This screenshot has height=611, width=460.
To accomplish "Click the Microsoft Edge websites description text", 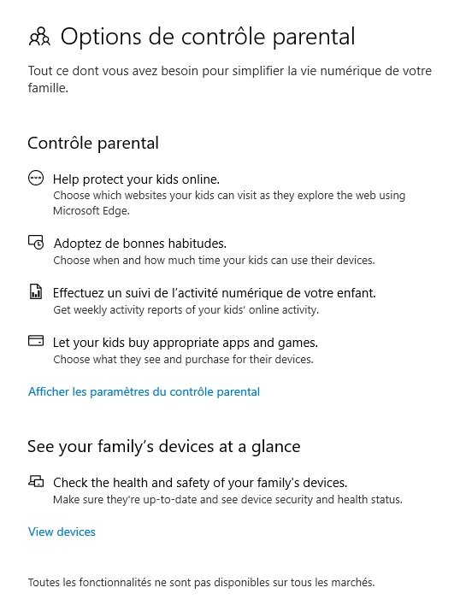I will 229,203.
